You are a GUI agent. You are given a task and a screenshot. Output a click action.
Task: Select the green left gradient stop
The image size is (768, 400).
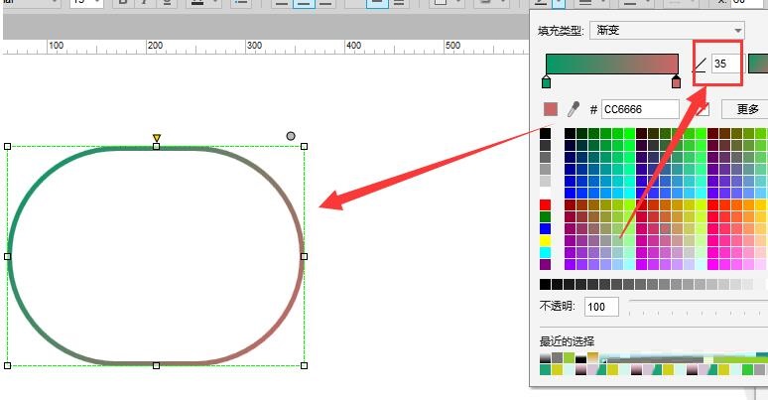(x=546, y=82)
